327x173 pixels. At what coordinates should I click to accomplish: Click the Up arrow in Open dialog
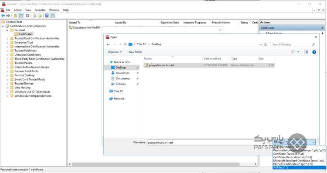point(125,44)
